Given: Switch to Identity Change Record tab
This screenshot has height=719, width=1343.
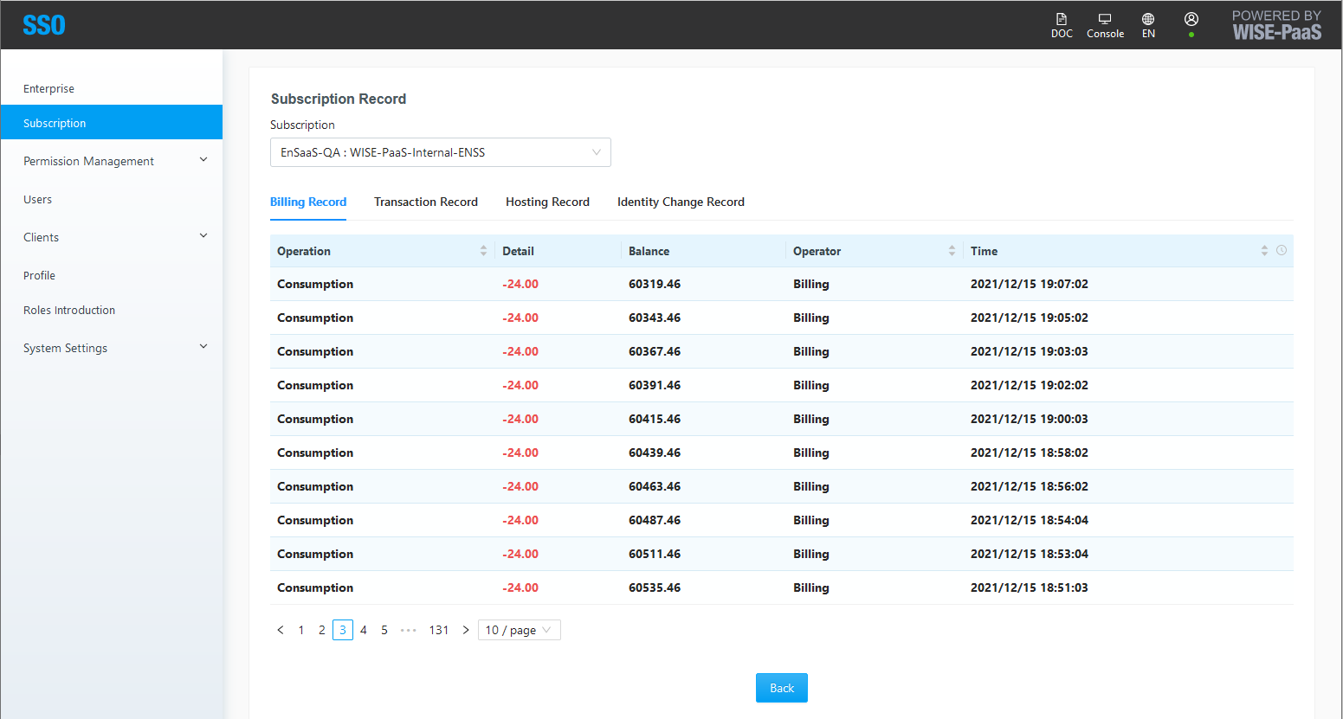Looking at the screenshot, I should click(681, 202).
